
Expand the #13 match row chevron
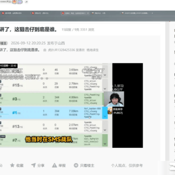click(x=105, y=130)
